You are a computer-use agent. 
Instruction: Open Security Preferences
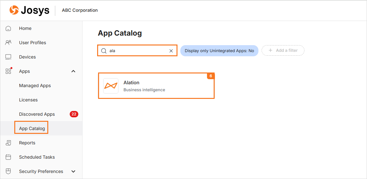[x=41, y=171]
